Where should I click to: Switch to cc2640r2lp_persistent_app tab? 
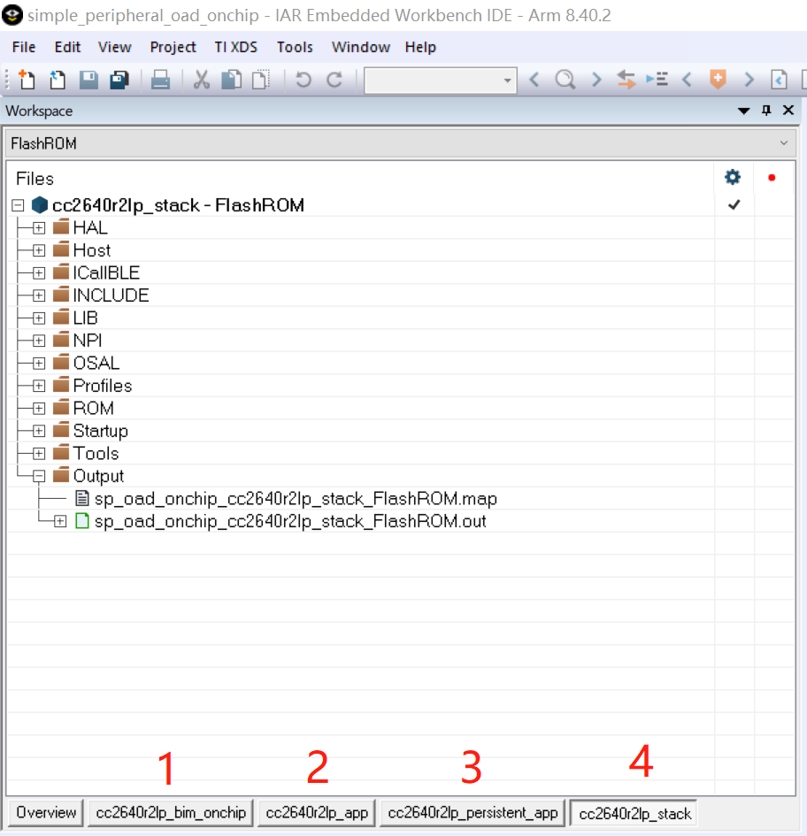473,812
